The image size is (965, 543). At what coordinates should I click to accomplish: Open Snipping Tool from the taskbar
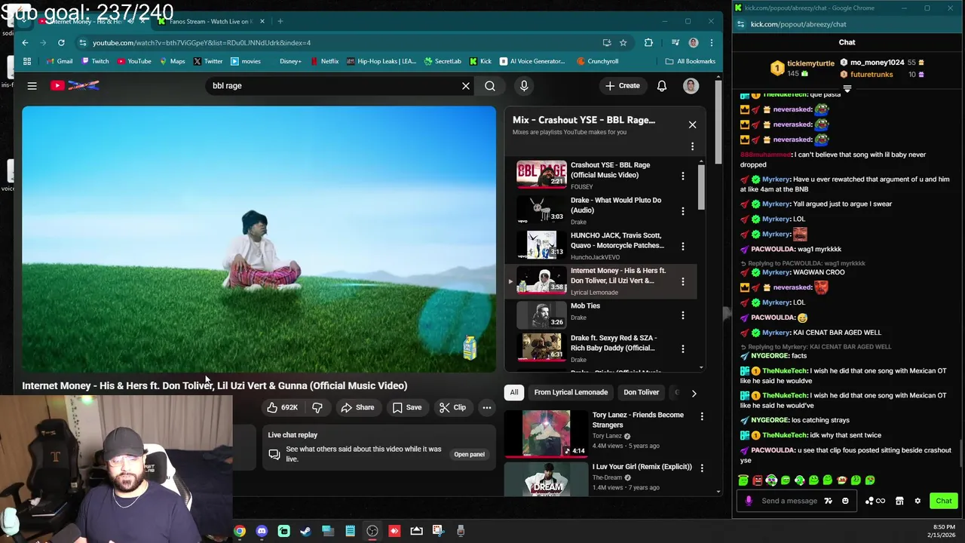(438, 531)
